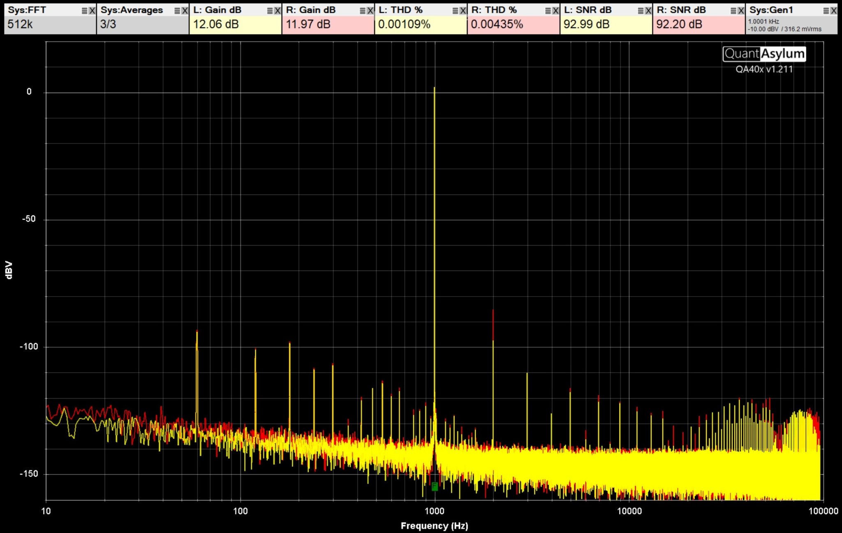Open the L: SNR dB tile menu
This screenshot has height=533, width=842.
641,11
